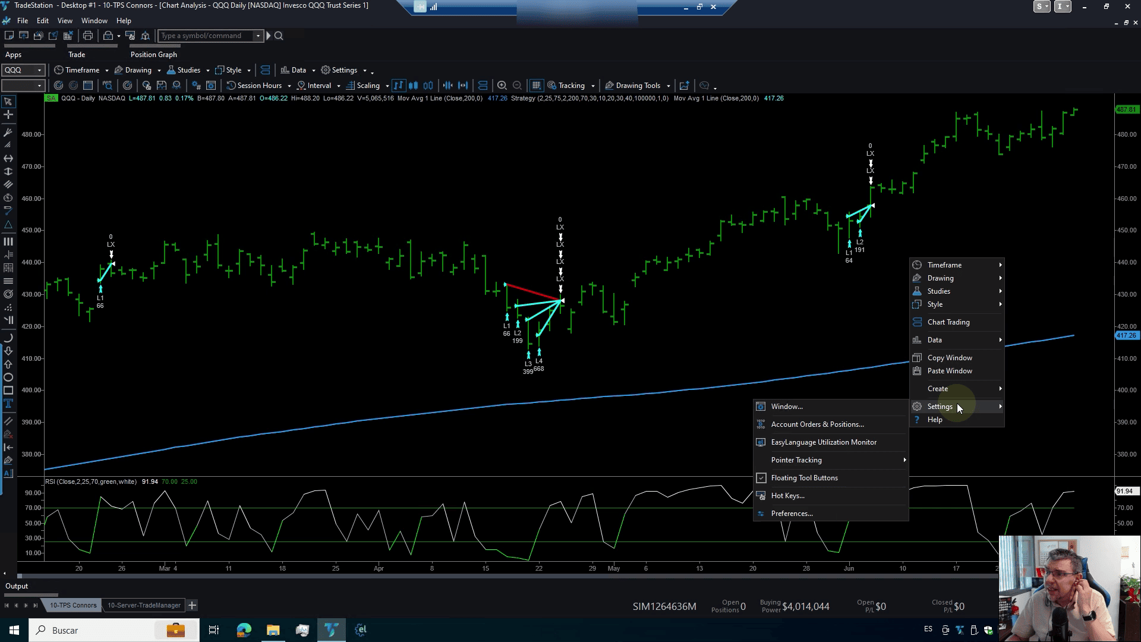Choose the down arrow drawing tool
This screenshot has height=642, width=1141.
tap(8, 351)
